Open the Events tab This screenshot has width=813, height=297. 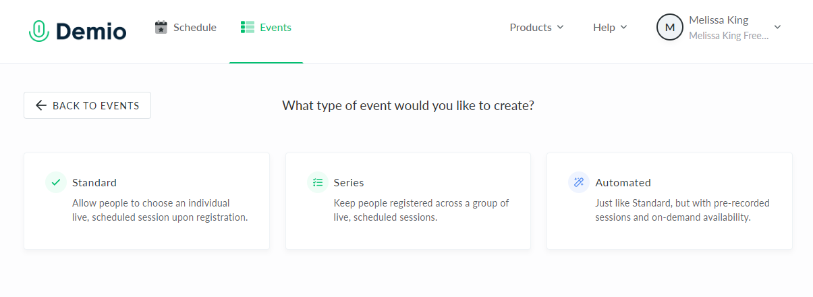[x=275, y=28]
